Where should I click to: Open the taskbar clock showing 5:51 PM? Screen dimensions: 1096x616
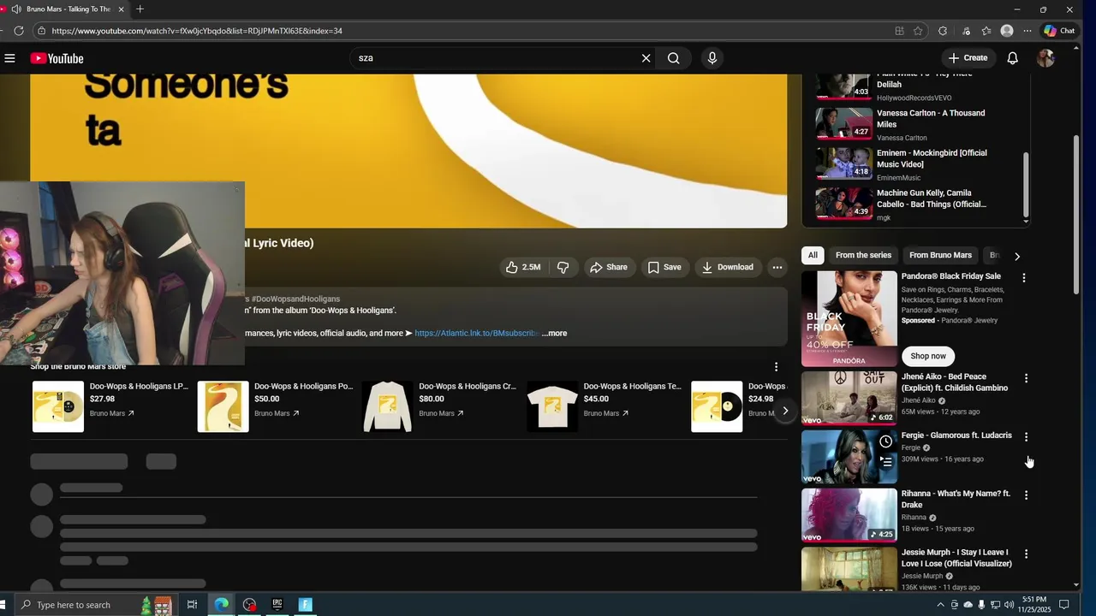(1034, 605)
